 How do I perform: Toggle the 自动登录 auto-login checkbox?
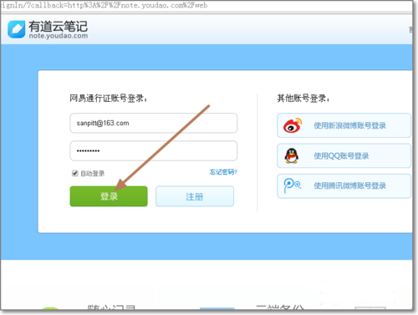pyautogui.click(x=74, y=173)
